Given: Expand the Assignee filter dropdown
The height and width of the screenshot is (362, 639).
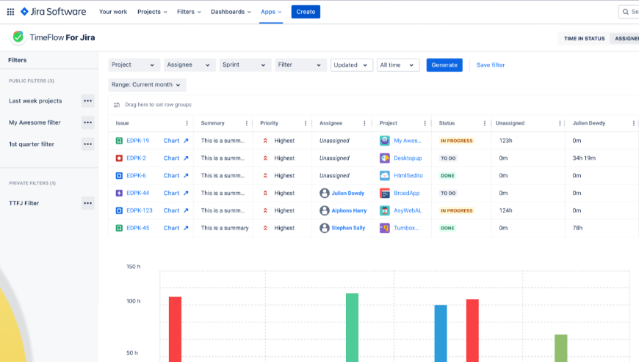Looking at the screenshot, I should tap(189, 65).
